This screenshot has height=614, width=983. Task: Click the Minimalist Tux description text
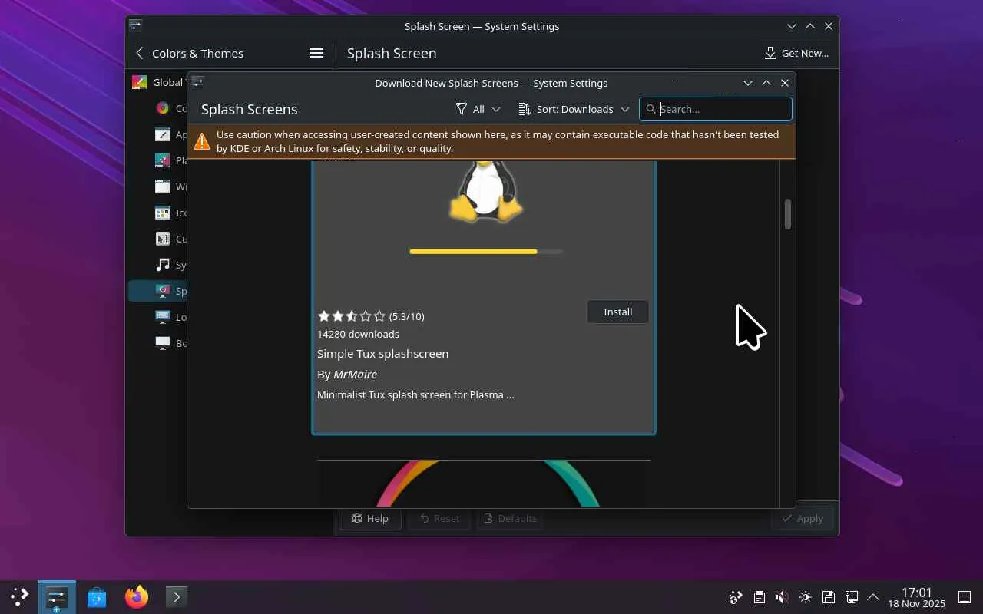click(x=415, y=394)
